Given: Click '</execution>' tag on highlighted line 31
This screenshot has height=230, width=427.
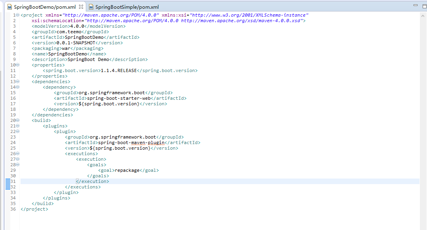Looking at the screenshot, I should click(x=93, y=181).
